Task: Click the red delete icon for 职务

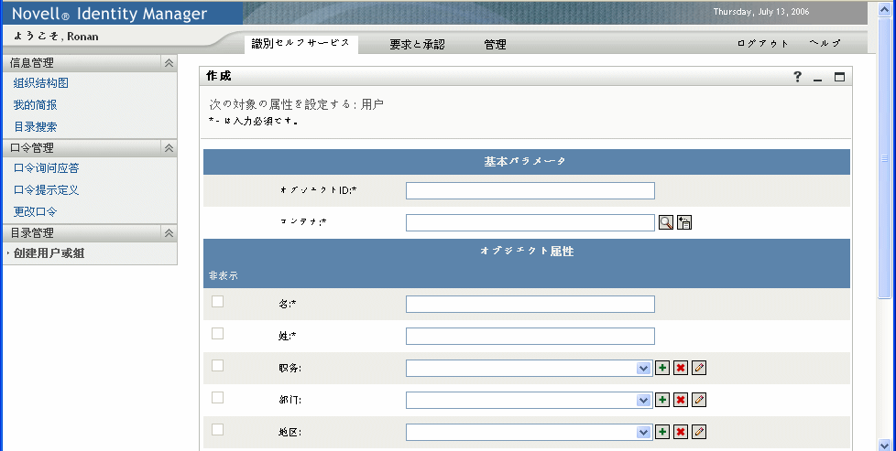Action: (681, 368)
